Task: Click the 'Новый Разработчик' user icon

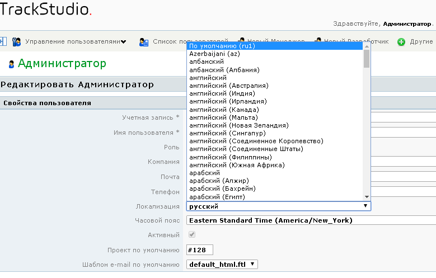Action: coord(318,42)
